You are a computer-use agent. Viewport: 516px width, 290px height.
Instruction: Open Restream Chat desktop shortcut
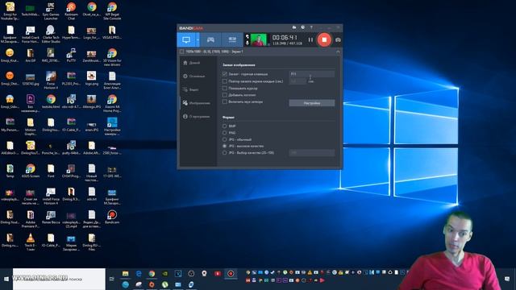71,10
